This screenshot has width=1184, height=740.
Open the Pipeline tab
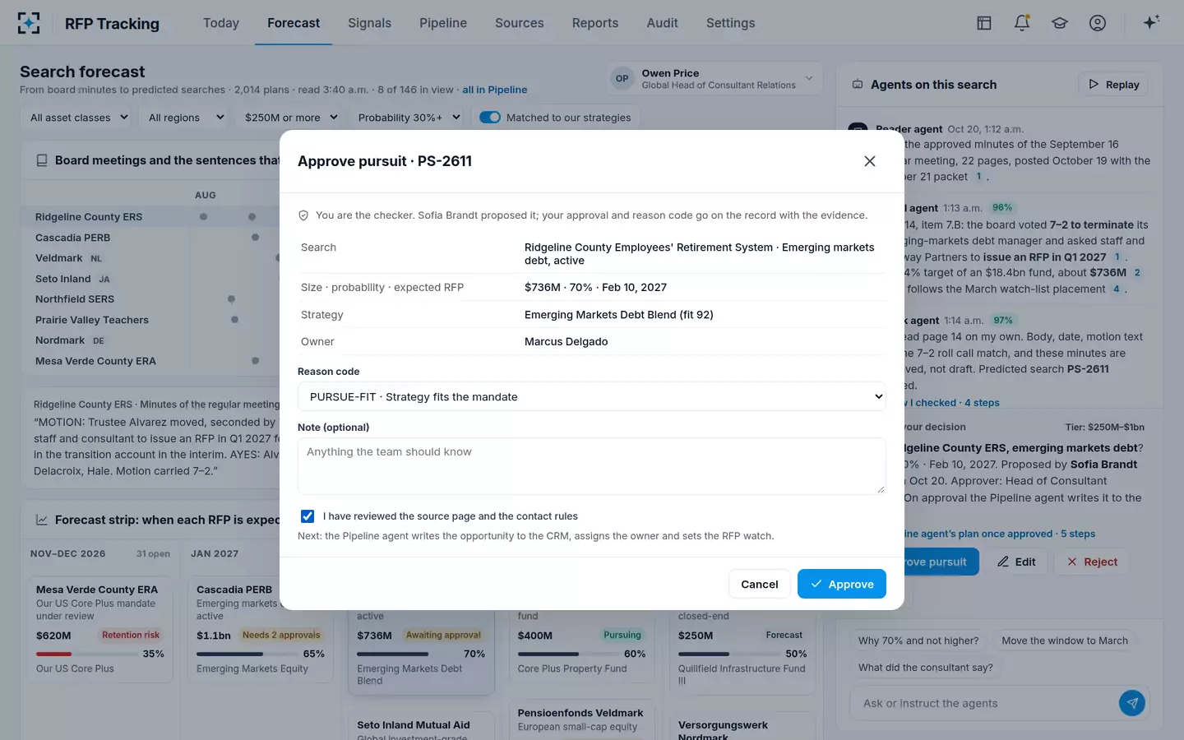tap(443, 23)
